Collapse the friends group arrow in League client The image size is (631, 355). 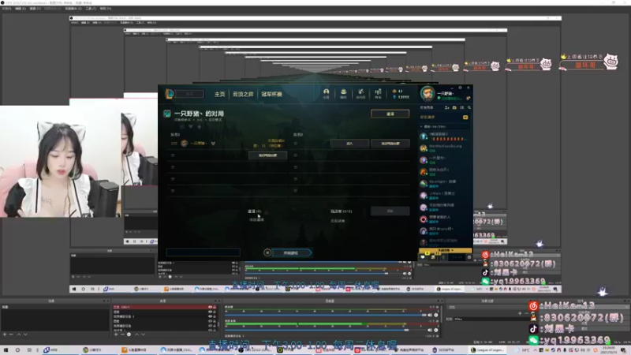pyautogui.click(x=421, y=126)
